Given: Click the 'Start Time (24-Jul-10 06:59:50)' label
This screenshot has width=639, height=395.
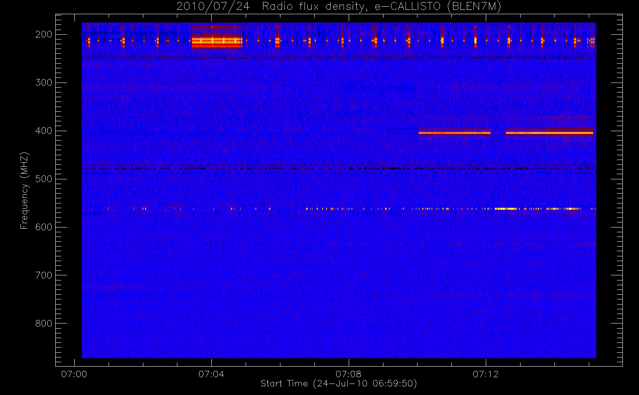Looking at the screenshot, I should 339,384.
